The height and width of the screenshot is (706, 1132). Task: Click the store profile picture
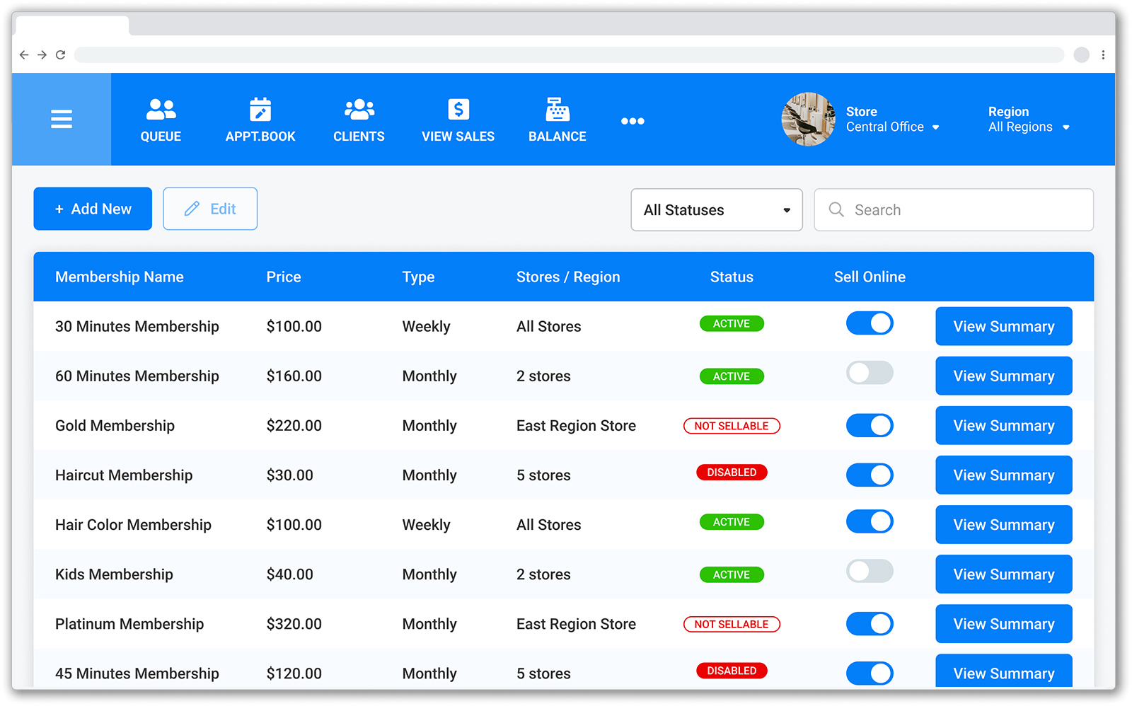808,119
